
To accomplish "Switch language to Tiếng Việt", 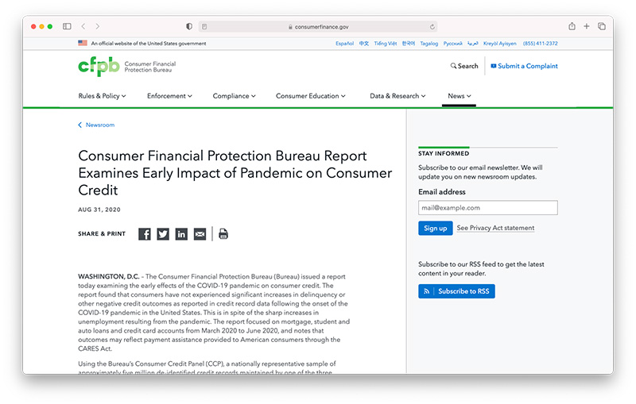I will pos(386,44).
